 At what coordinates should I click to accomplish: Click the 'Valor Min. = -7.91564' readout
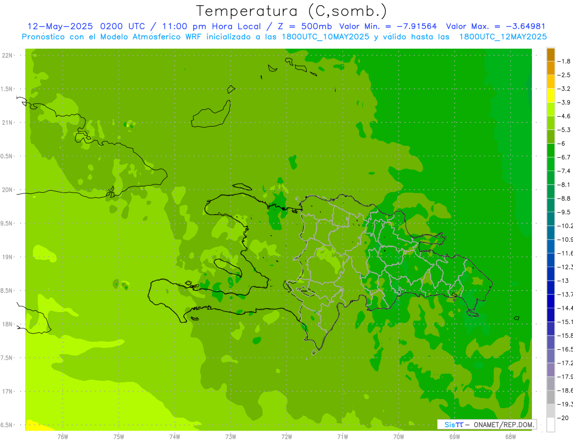388,26
